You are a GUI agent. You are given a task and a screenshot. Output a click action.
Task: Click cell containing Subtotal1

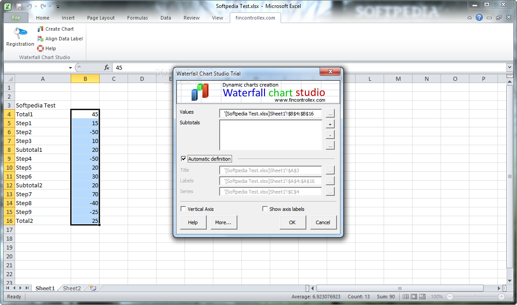click(43, 150)
